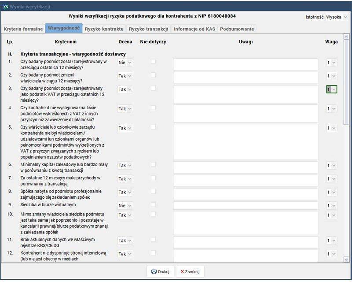Click text 'Siedziba w biurze wirtualnym'
The width and height of the screenshot is (352, 282).
[x=48, y=204]
